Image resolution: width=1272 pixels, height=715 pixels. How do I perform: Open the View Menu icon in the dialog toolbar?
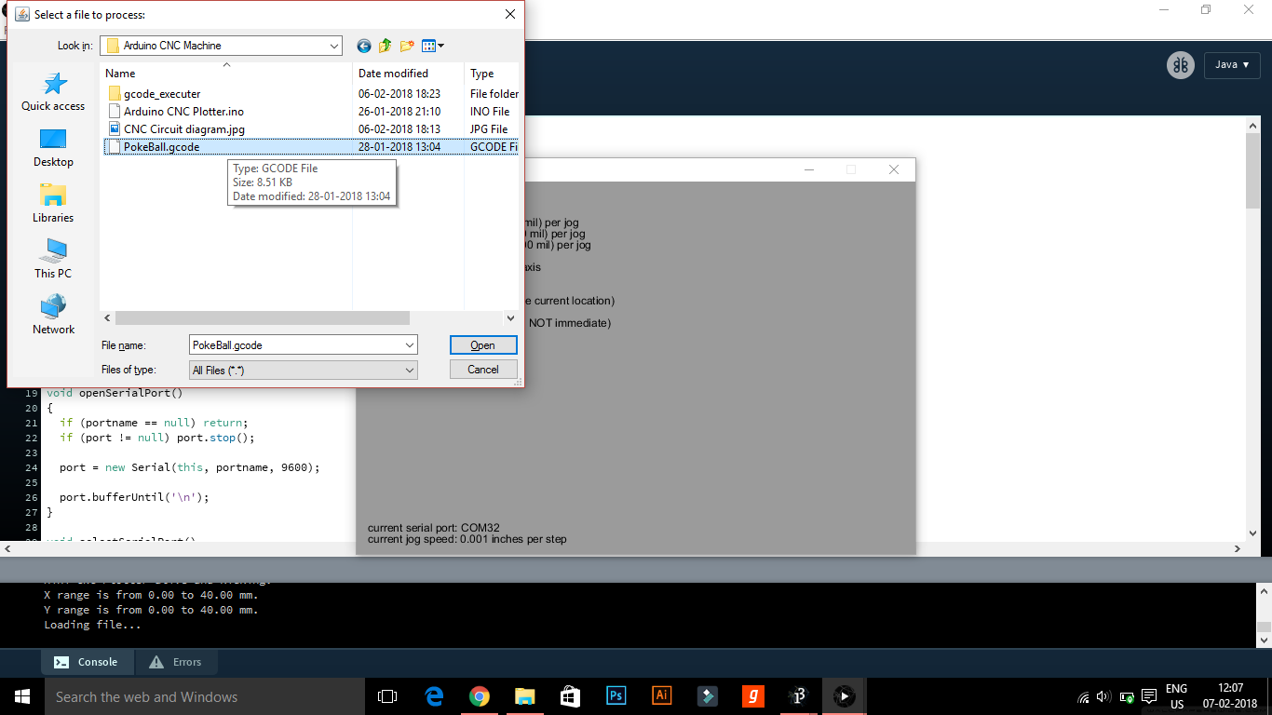click(429, 45)
